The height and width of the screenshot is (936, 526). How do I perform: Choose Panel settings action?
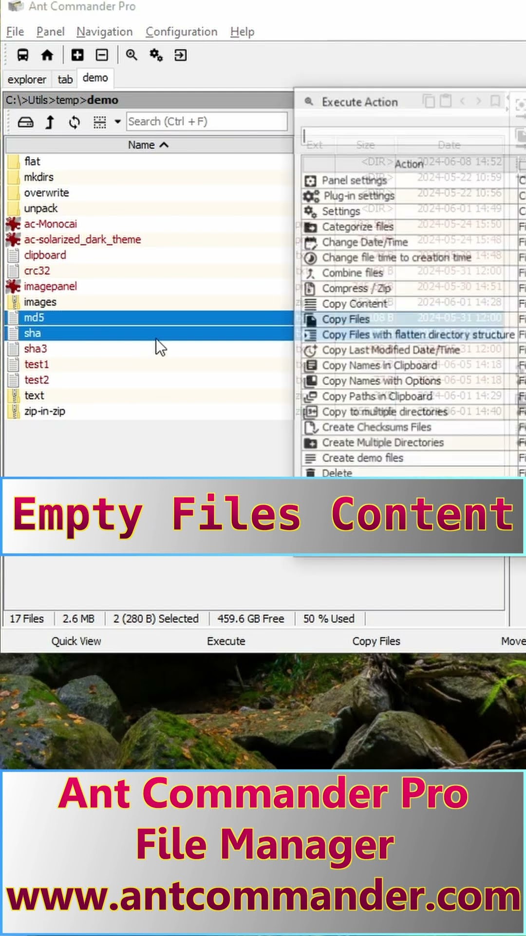[x=409, y=180]
